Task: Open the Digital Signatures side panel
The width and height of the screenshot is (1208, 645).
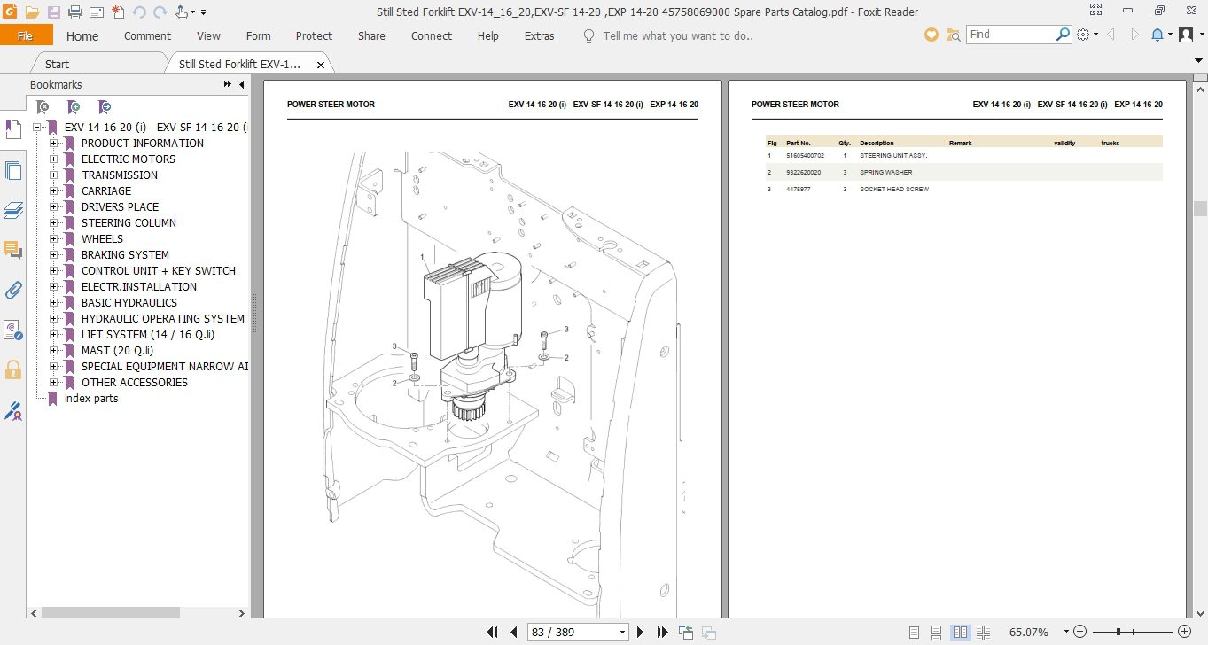Action: pyautogui.click(x=13, y=410)
